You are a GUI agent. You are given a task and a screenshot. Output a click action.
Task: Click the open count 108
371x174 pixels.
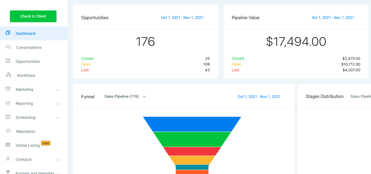pos(206,64)
